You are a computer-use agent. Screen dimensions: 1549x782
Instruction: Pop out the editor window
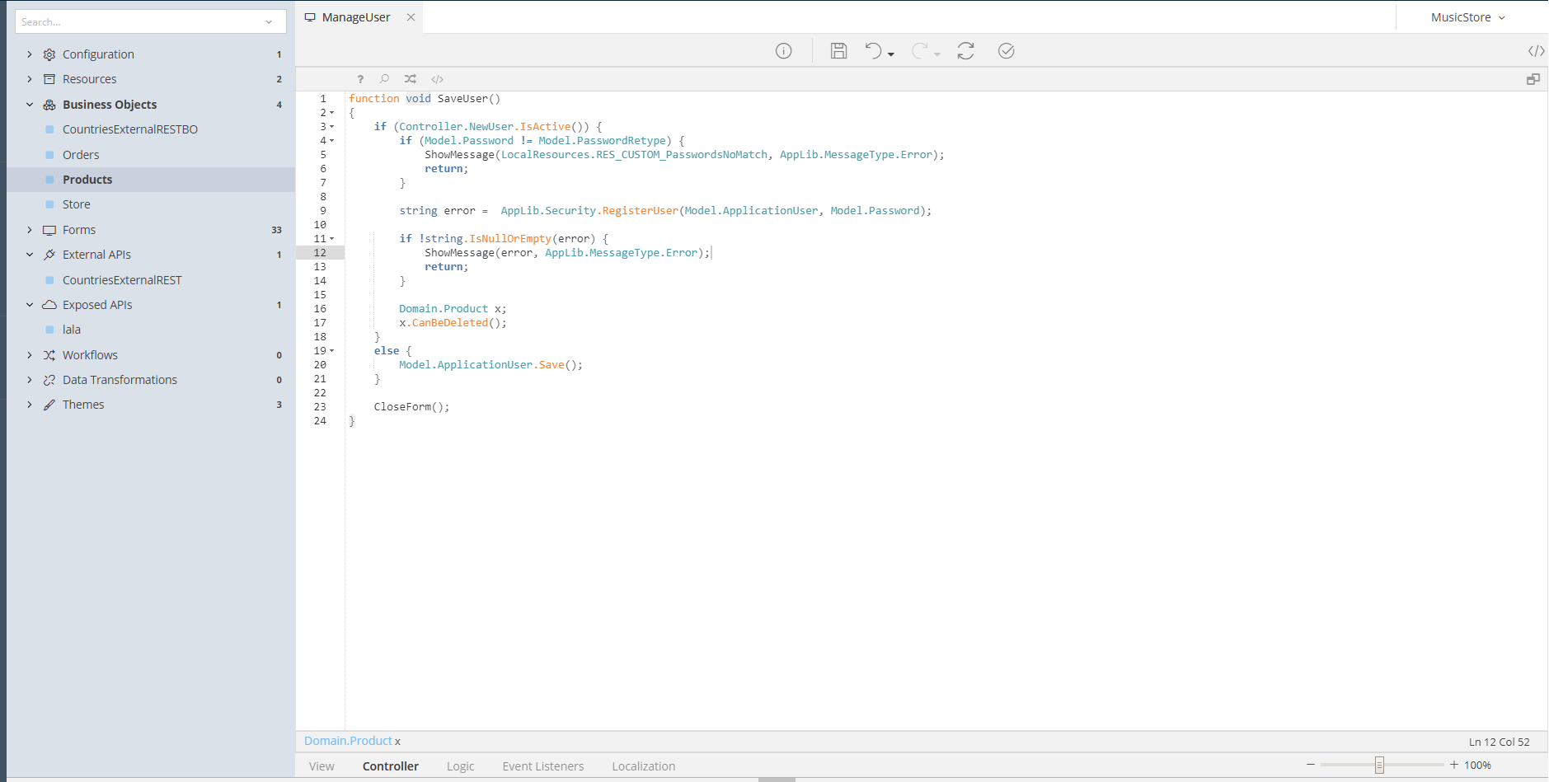click(x=1533, y=79)
